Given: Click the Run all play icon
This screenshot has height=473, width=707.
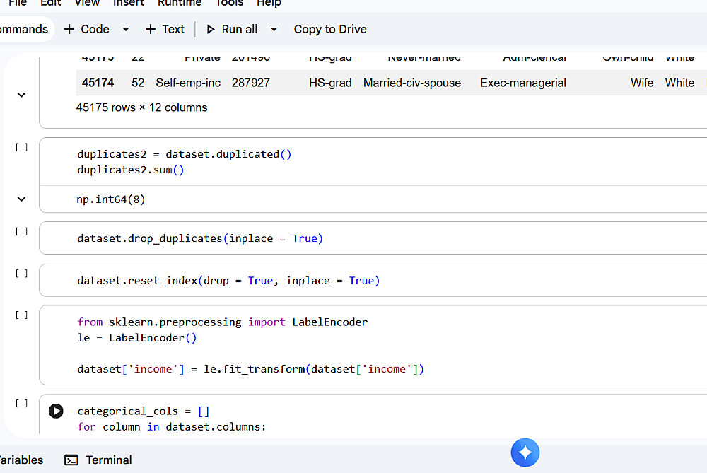Looking at the screenshot, I should tap(211, 29).
